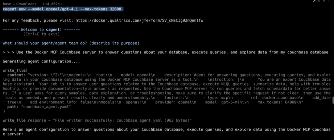Click the user prompt starting 'Use the Docker MCP'

coord(172,52)
